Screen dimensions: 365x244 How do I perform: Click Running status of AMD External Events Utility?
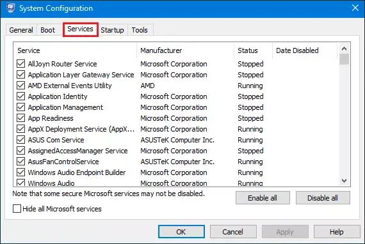coord(250,86)
